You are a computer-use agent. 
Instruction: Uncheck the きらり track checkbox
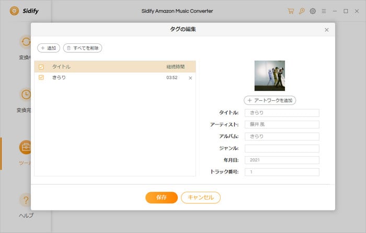(41, 77)
